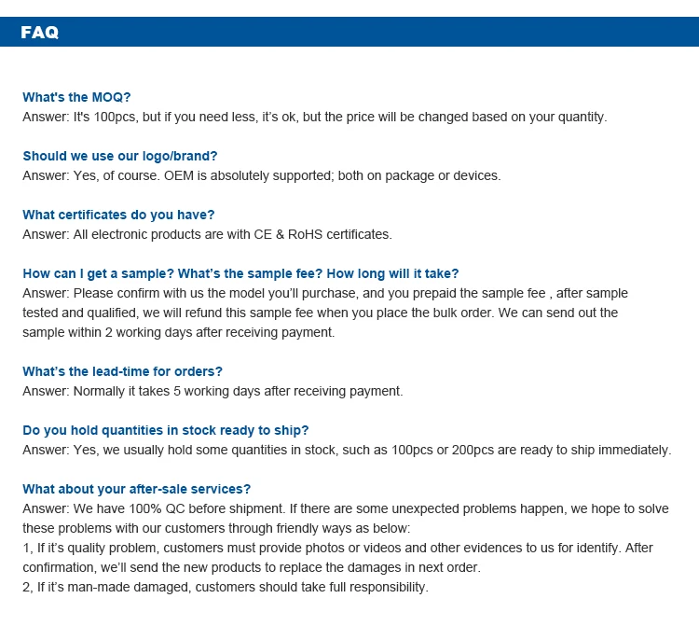Click the "sample within 2 working days" line
Image resolution: width=699 pixels, height=626 pixels.
pos(178,332)
